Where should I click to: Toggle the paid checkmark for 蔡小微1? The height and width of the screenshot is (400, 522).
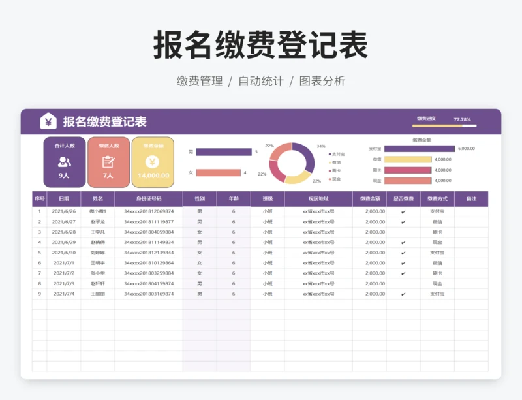click(403, 211)
